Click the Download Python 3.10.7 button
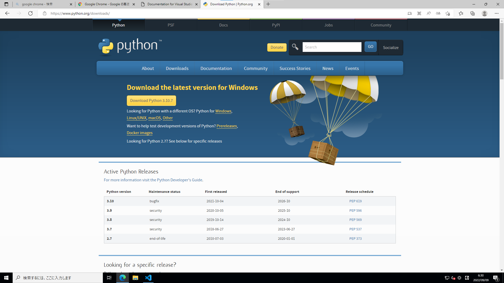 [x=151, y=100]
